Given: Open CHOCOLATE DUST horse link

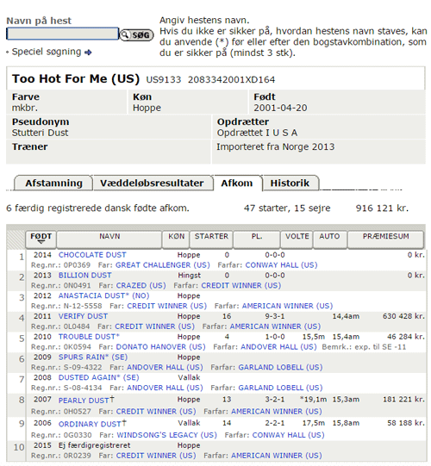Looking at the screenshot, I should tap(92, 255).
